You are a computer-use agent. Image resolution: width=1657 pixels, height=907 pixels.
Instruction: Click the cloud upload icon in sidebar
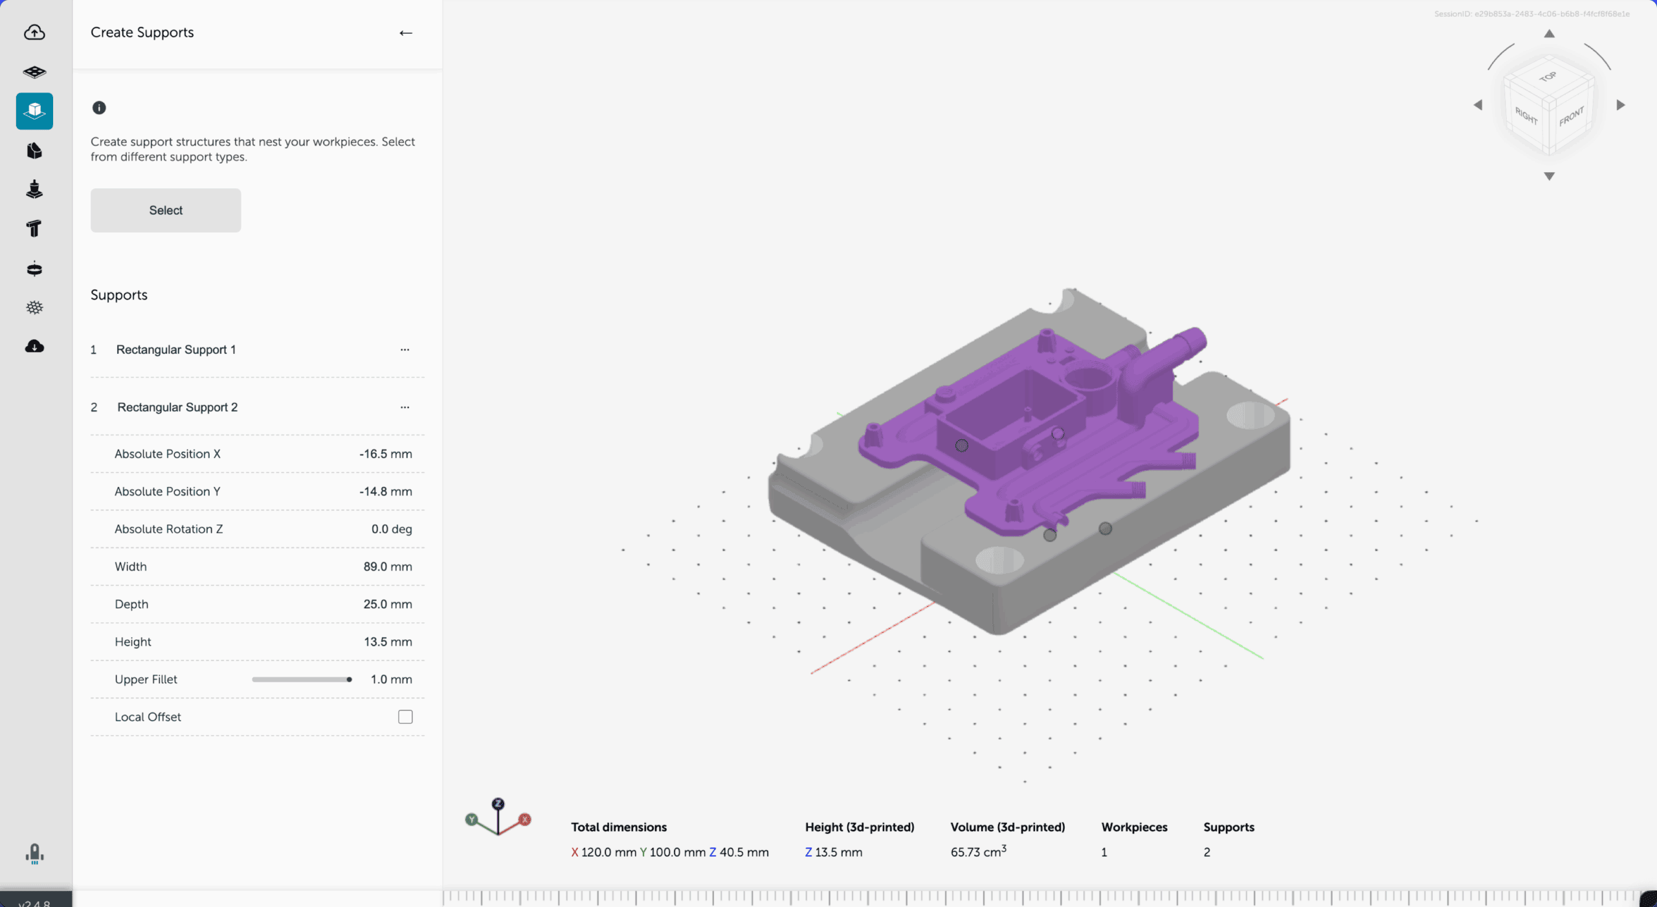[x=34, y=32]
